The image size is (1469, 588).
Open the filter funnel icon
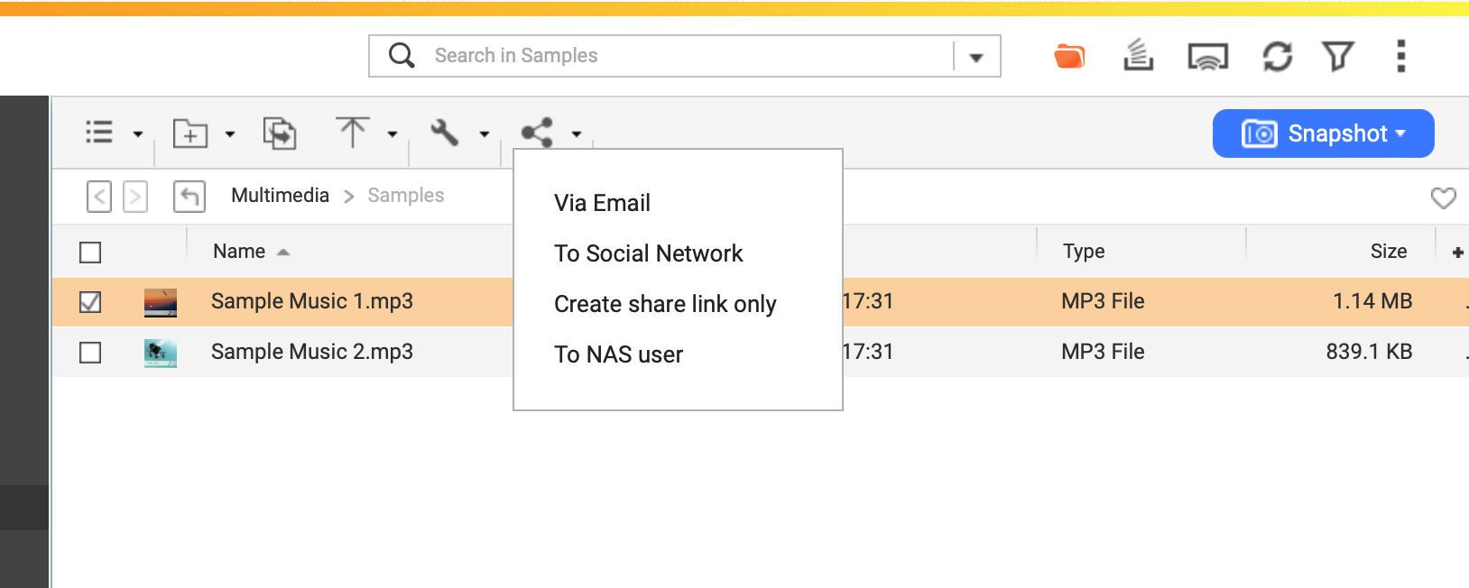point(1337,57)
